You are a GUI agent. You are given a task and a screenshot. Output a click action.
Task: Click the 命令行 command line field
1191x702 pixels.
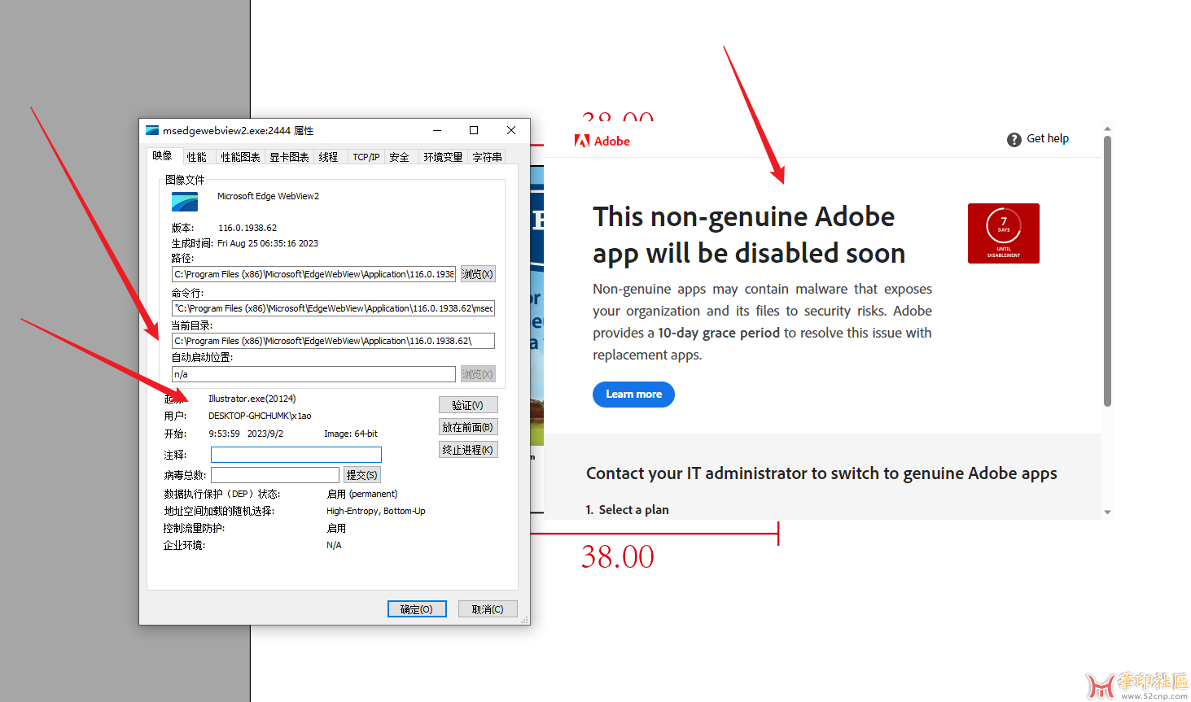(333, 308)
